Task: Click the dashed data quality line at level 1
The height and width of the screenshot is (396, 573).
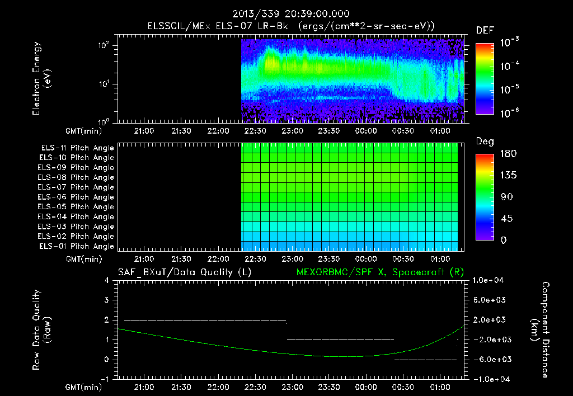Action: tap(340, 340)
